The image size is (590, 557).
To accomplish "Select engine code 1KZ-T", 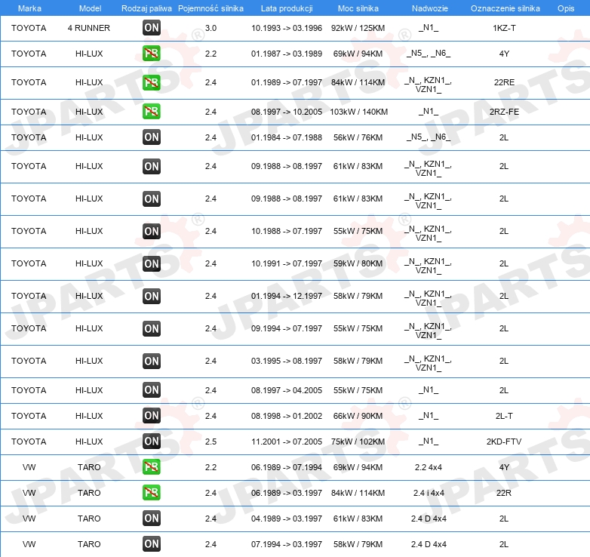I will tap(504, 28).
